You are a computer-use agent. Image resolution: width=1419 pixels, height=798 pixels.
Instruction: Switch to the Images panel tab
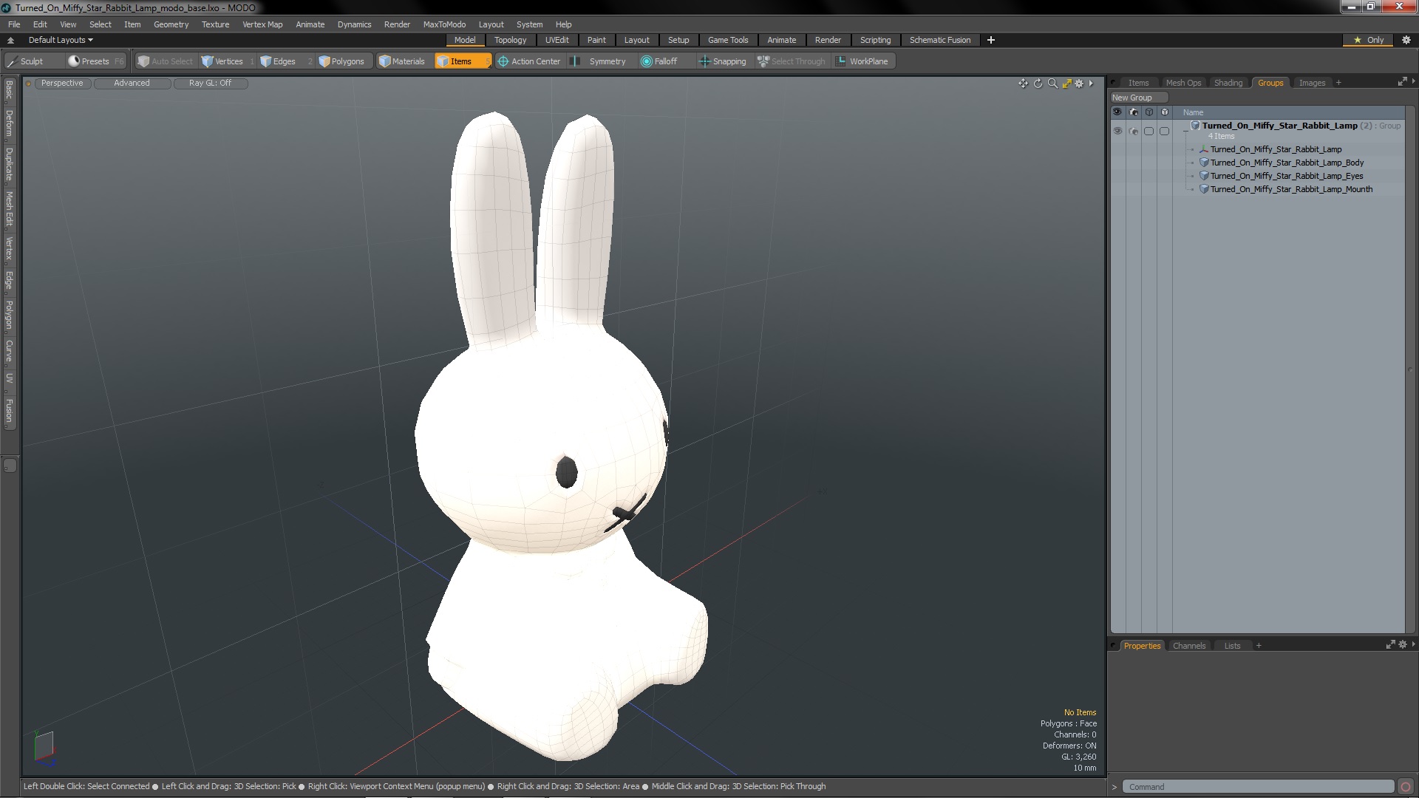[1312, 83]
